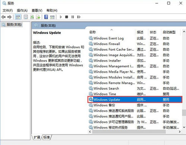Maximize the 服务 window
The image size is (186, 145).
click(169, 3)
